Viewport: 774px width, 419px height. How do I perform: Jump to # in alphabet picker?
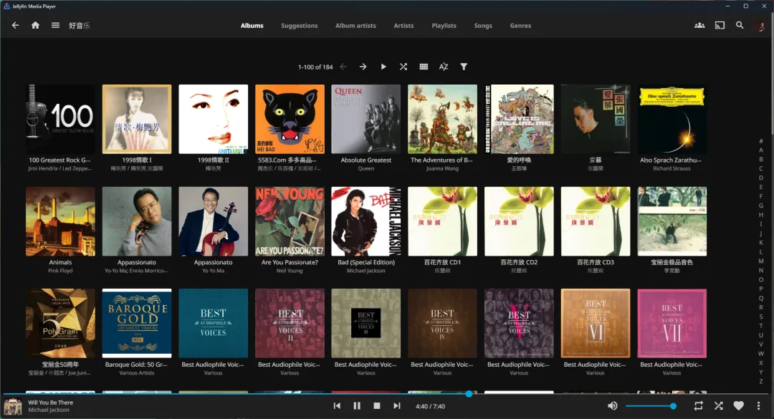(x=760, y=140)
